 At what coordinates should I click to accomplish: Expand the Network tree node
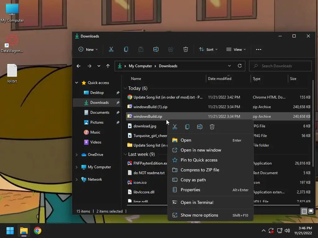[77, 179]
